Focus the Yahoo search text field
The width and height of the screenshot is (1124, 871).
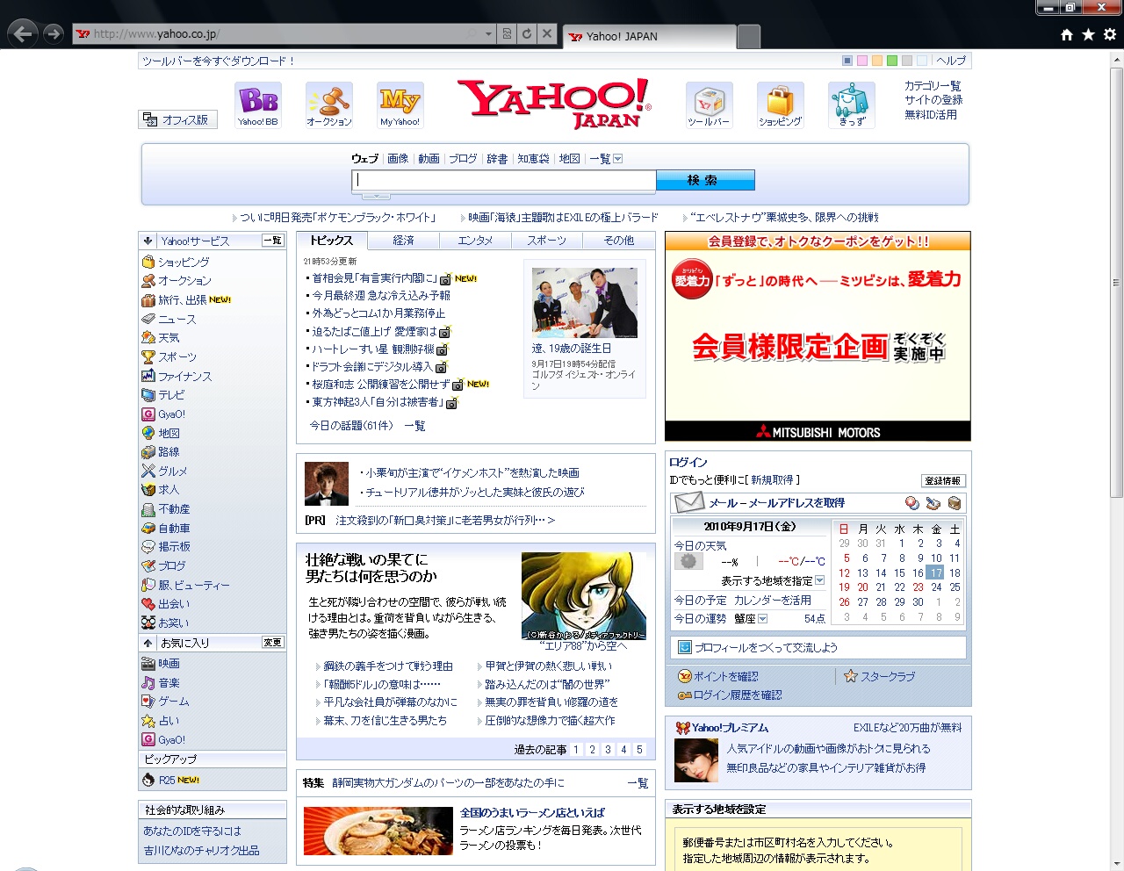[x=504, y=180]
